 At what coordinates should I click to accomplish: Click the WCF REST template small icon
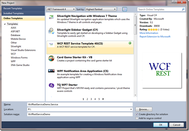[x=51, y=44]
